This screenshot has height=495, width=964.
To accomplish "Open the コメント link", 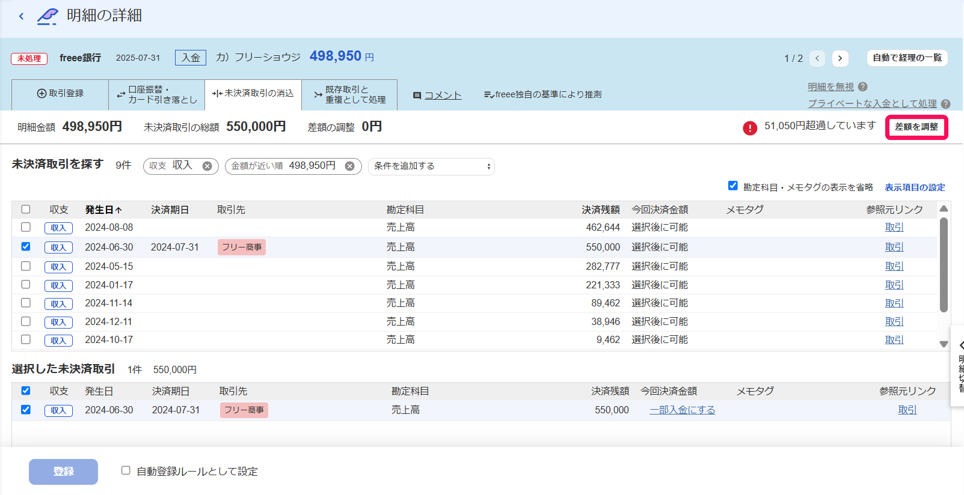I will [443, 96].
